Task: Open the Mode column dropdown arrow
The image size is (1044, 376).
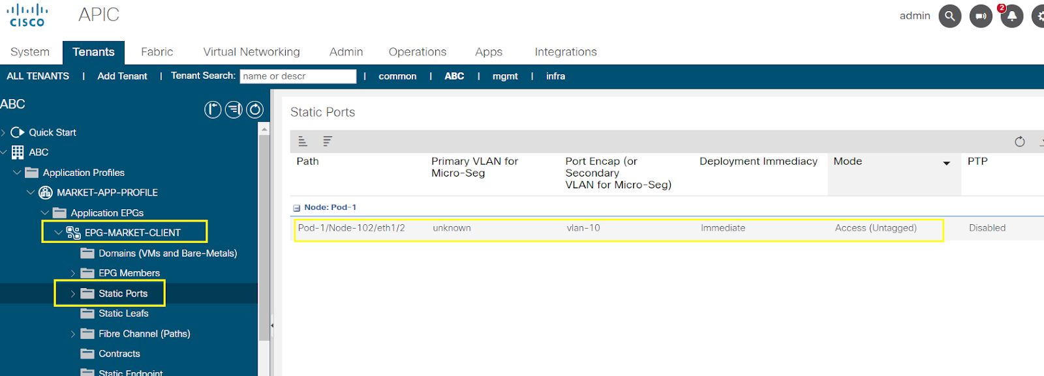Action: click(x=947, y=163)
